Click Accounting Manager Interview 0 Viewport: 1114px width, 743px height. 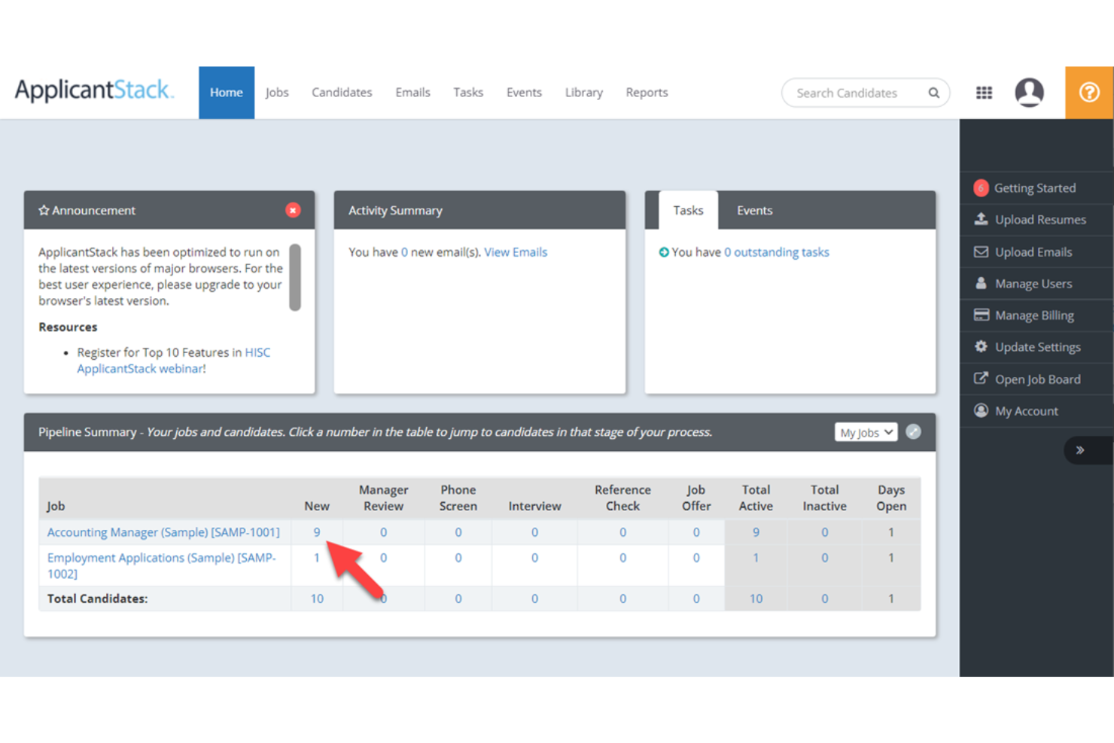click(534, 532)
